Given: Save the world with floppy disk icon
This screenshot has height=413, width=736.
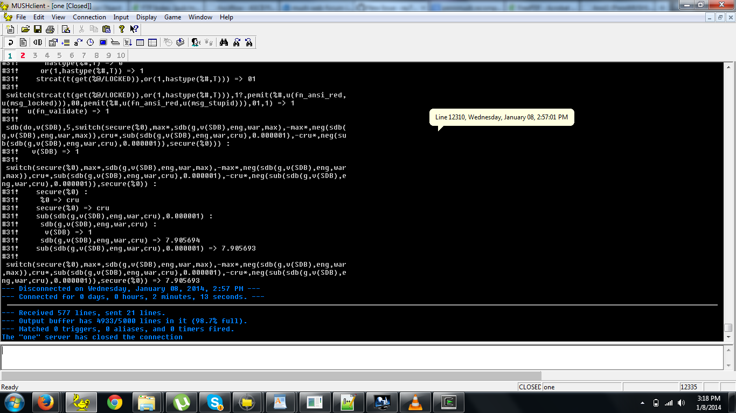Looking at the screenshot, I should click(38, 29).
